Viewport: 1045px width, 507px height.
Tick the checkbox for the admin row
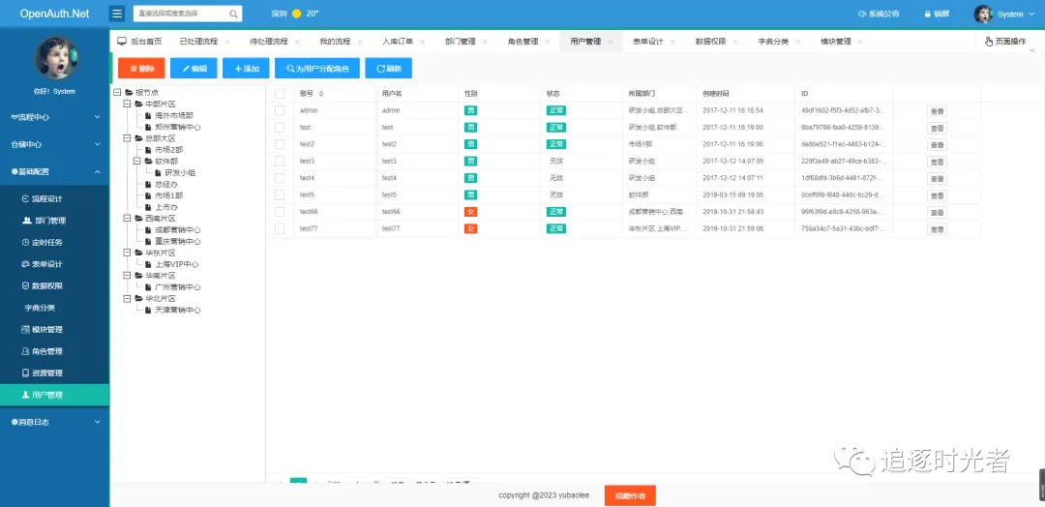(280, 111)
